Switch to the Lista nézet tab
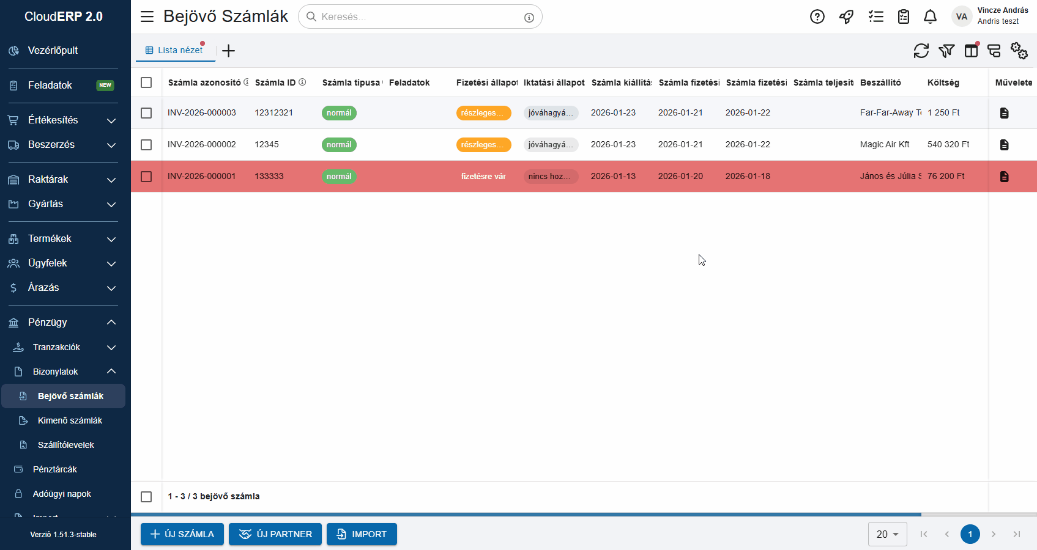The width and height of the screenshot is (1037, 550). 175,50
